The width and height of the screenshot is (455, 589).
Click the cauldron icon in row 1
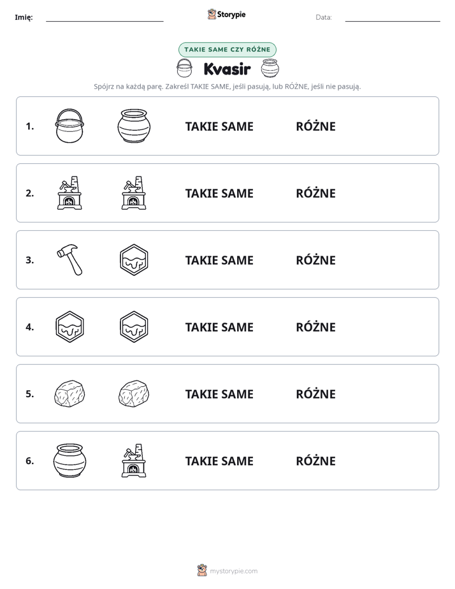point(69,126)
